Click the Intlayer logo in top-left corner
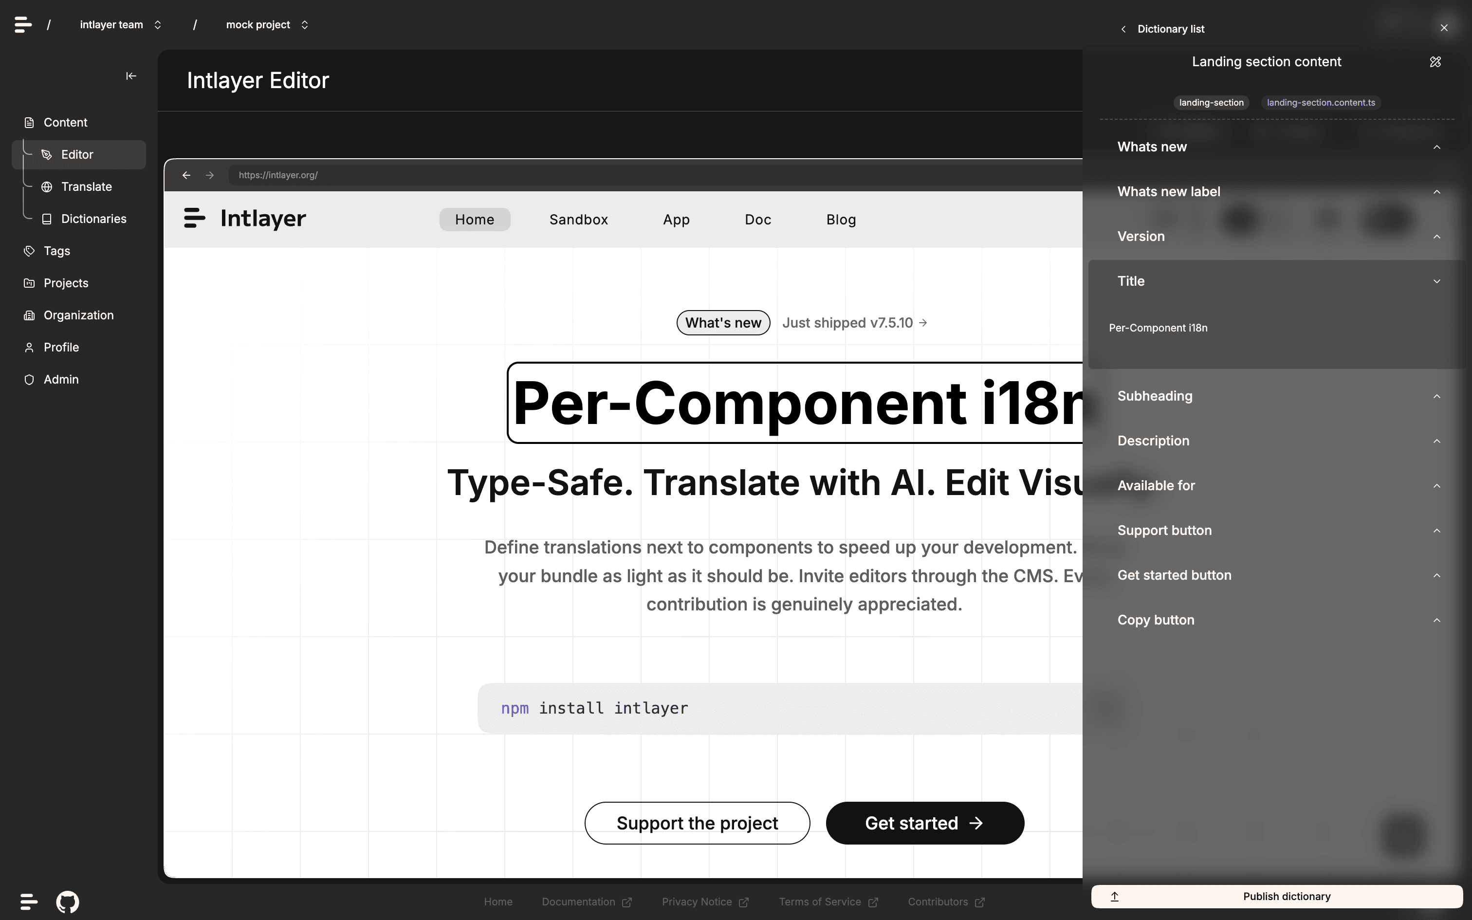 coord(22,24)
